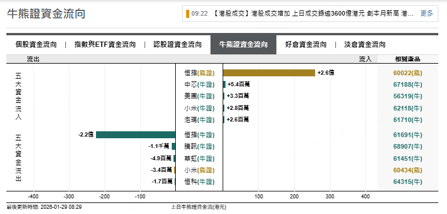Click the 泡瑪(牛證) label
This screenshot has height=214, width=447.
pyautogui.click(x=200, y=120)
